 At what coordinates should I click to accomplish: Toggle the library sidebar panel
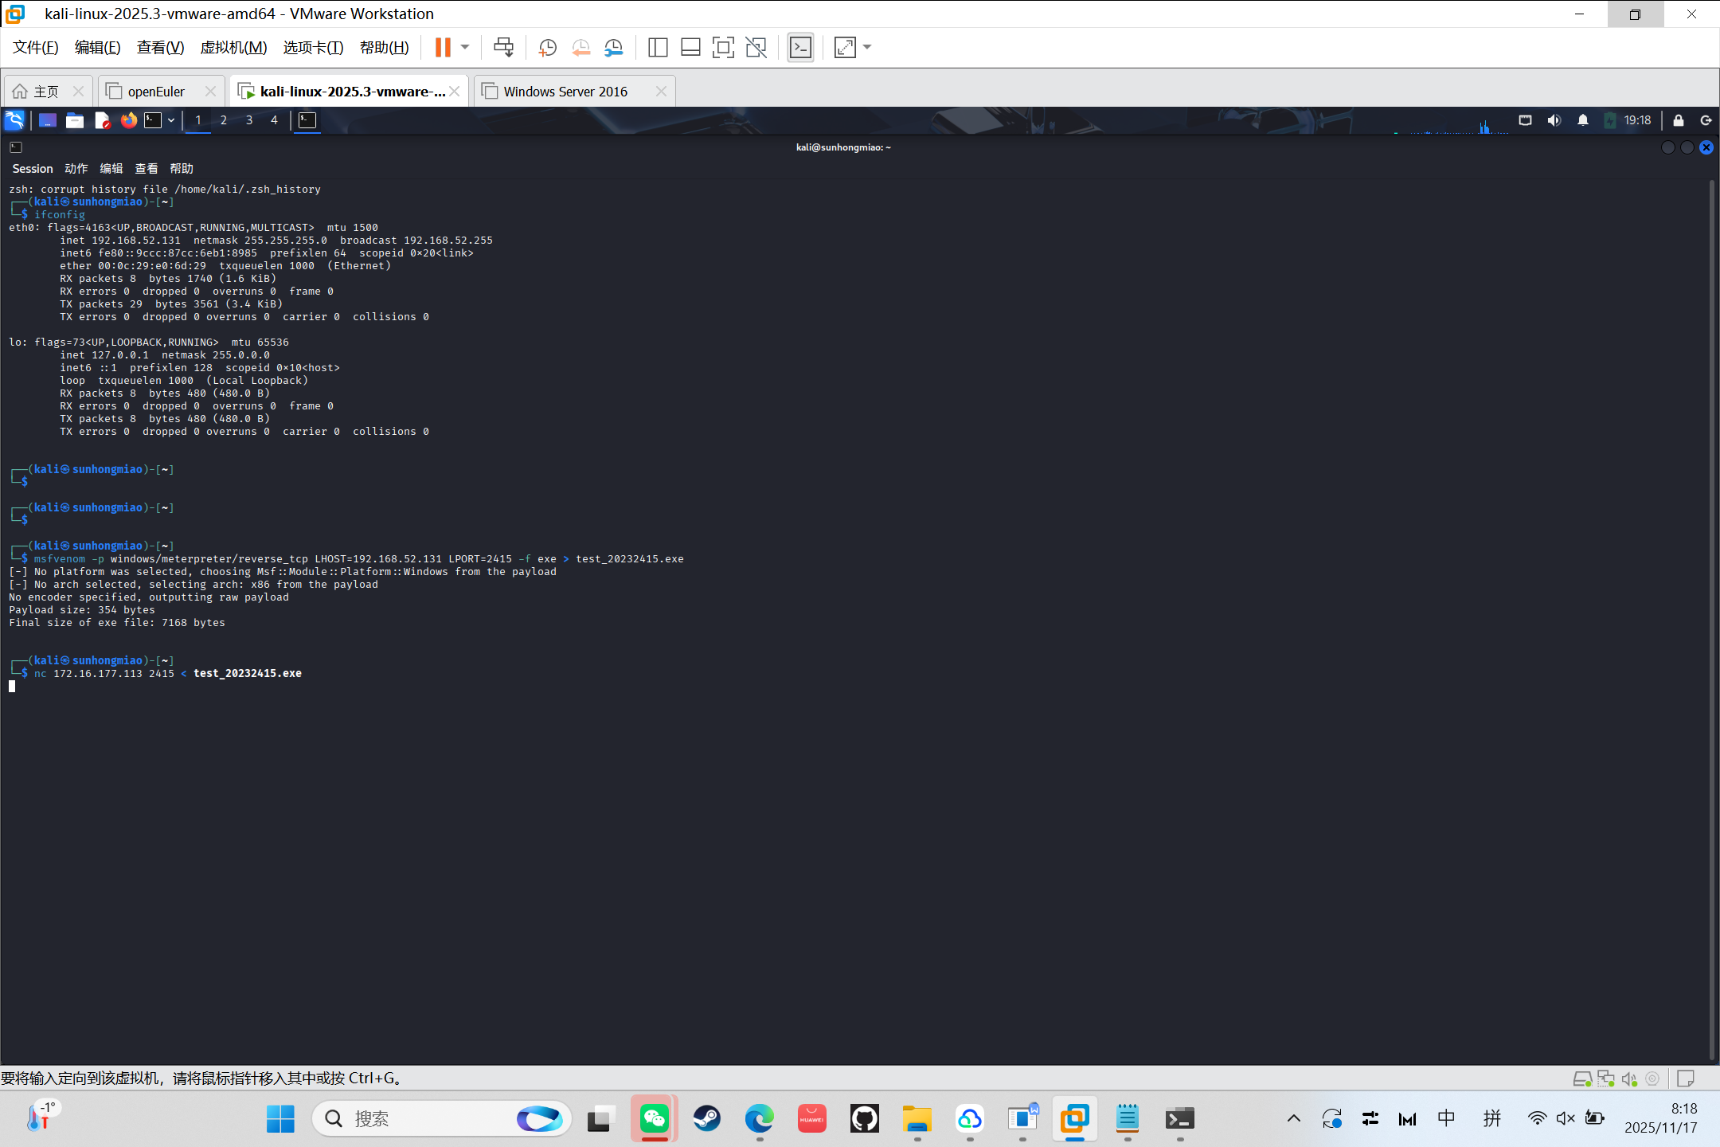[658, 48]
